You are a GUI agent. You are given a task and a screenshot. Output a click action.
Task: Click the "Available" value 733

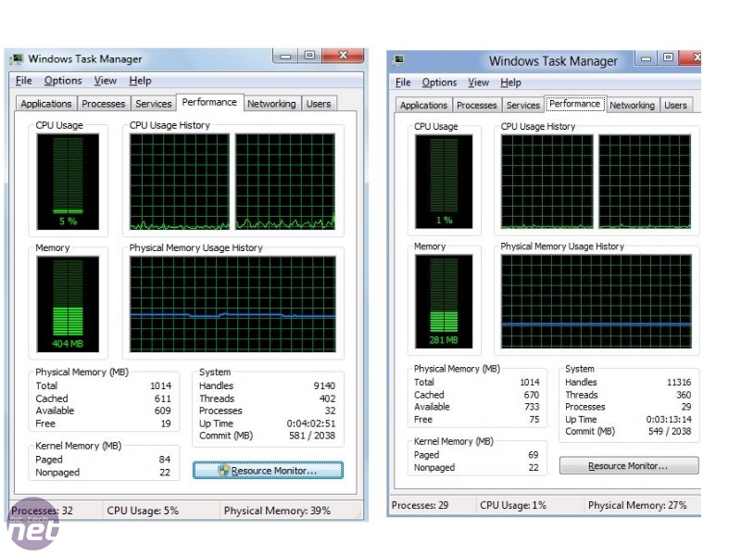531,407
